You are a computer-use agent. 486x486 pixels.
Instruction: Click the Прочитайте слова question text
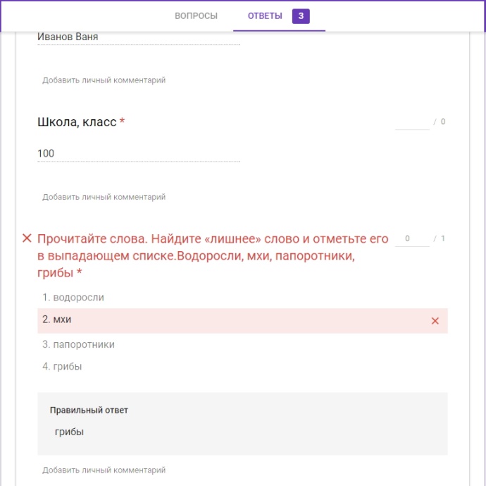coord(213,256)
